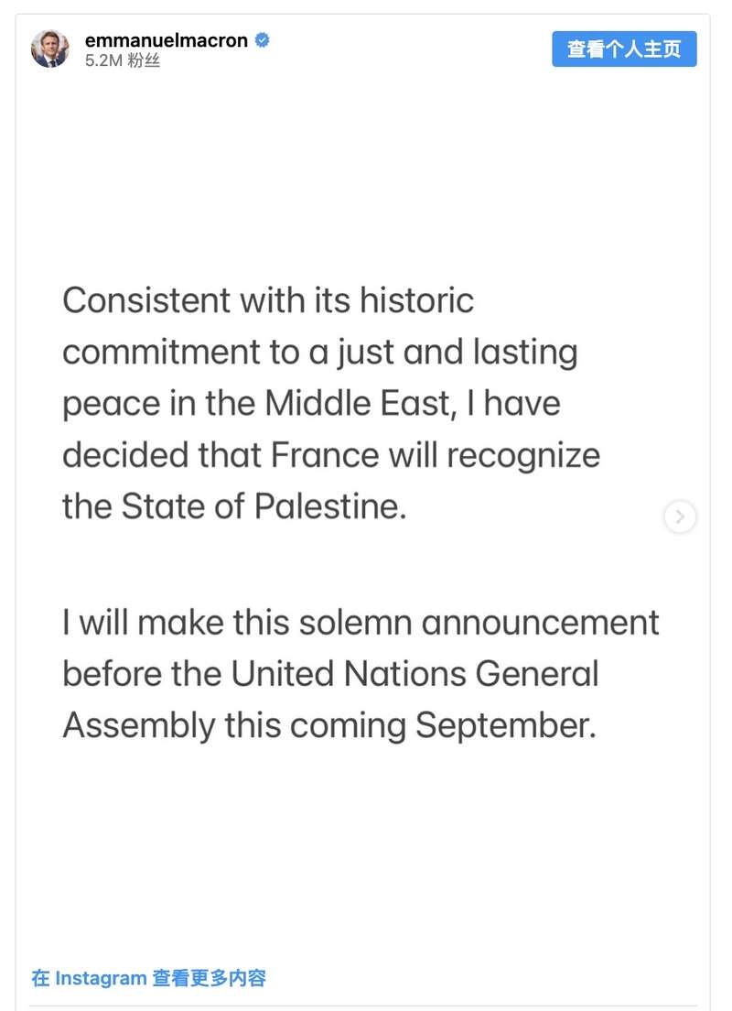Click the text 'the State of Palestine.'
Screen dimensions: 732x1011
234,506
